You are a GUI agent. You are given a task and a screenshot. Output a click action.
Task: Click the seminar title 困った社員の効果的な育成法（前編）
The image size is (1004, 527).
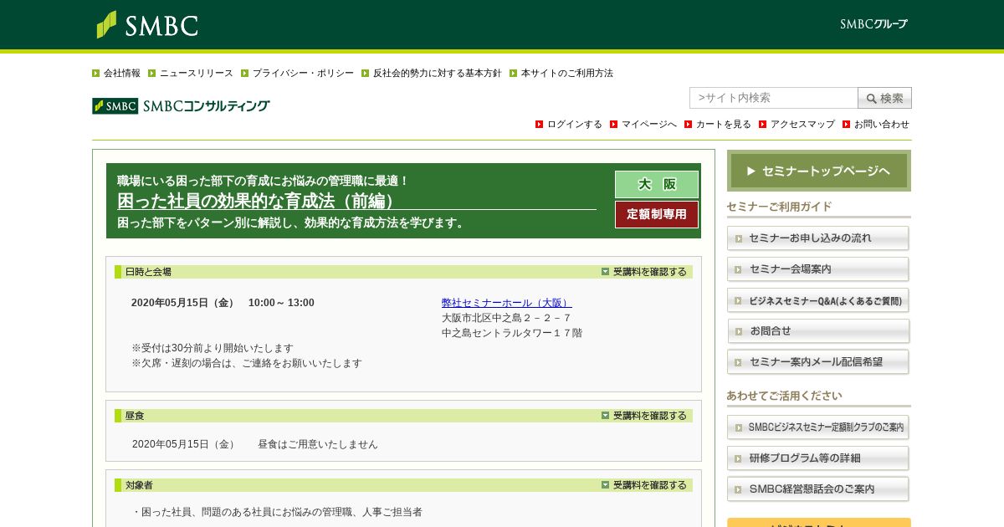256,201
